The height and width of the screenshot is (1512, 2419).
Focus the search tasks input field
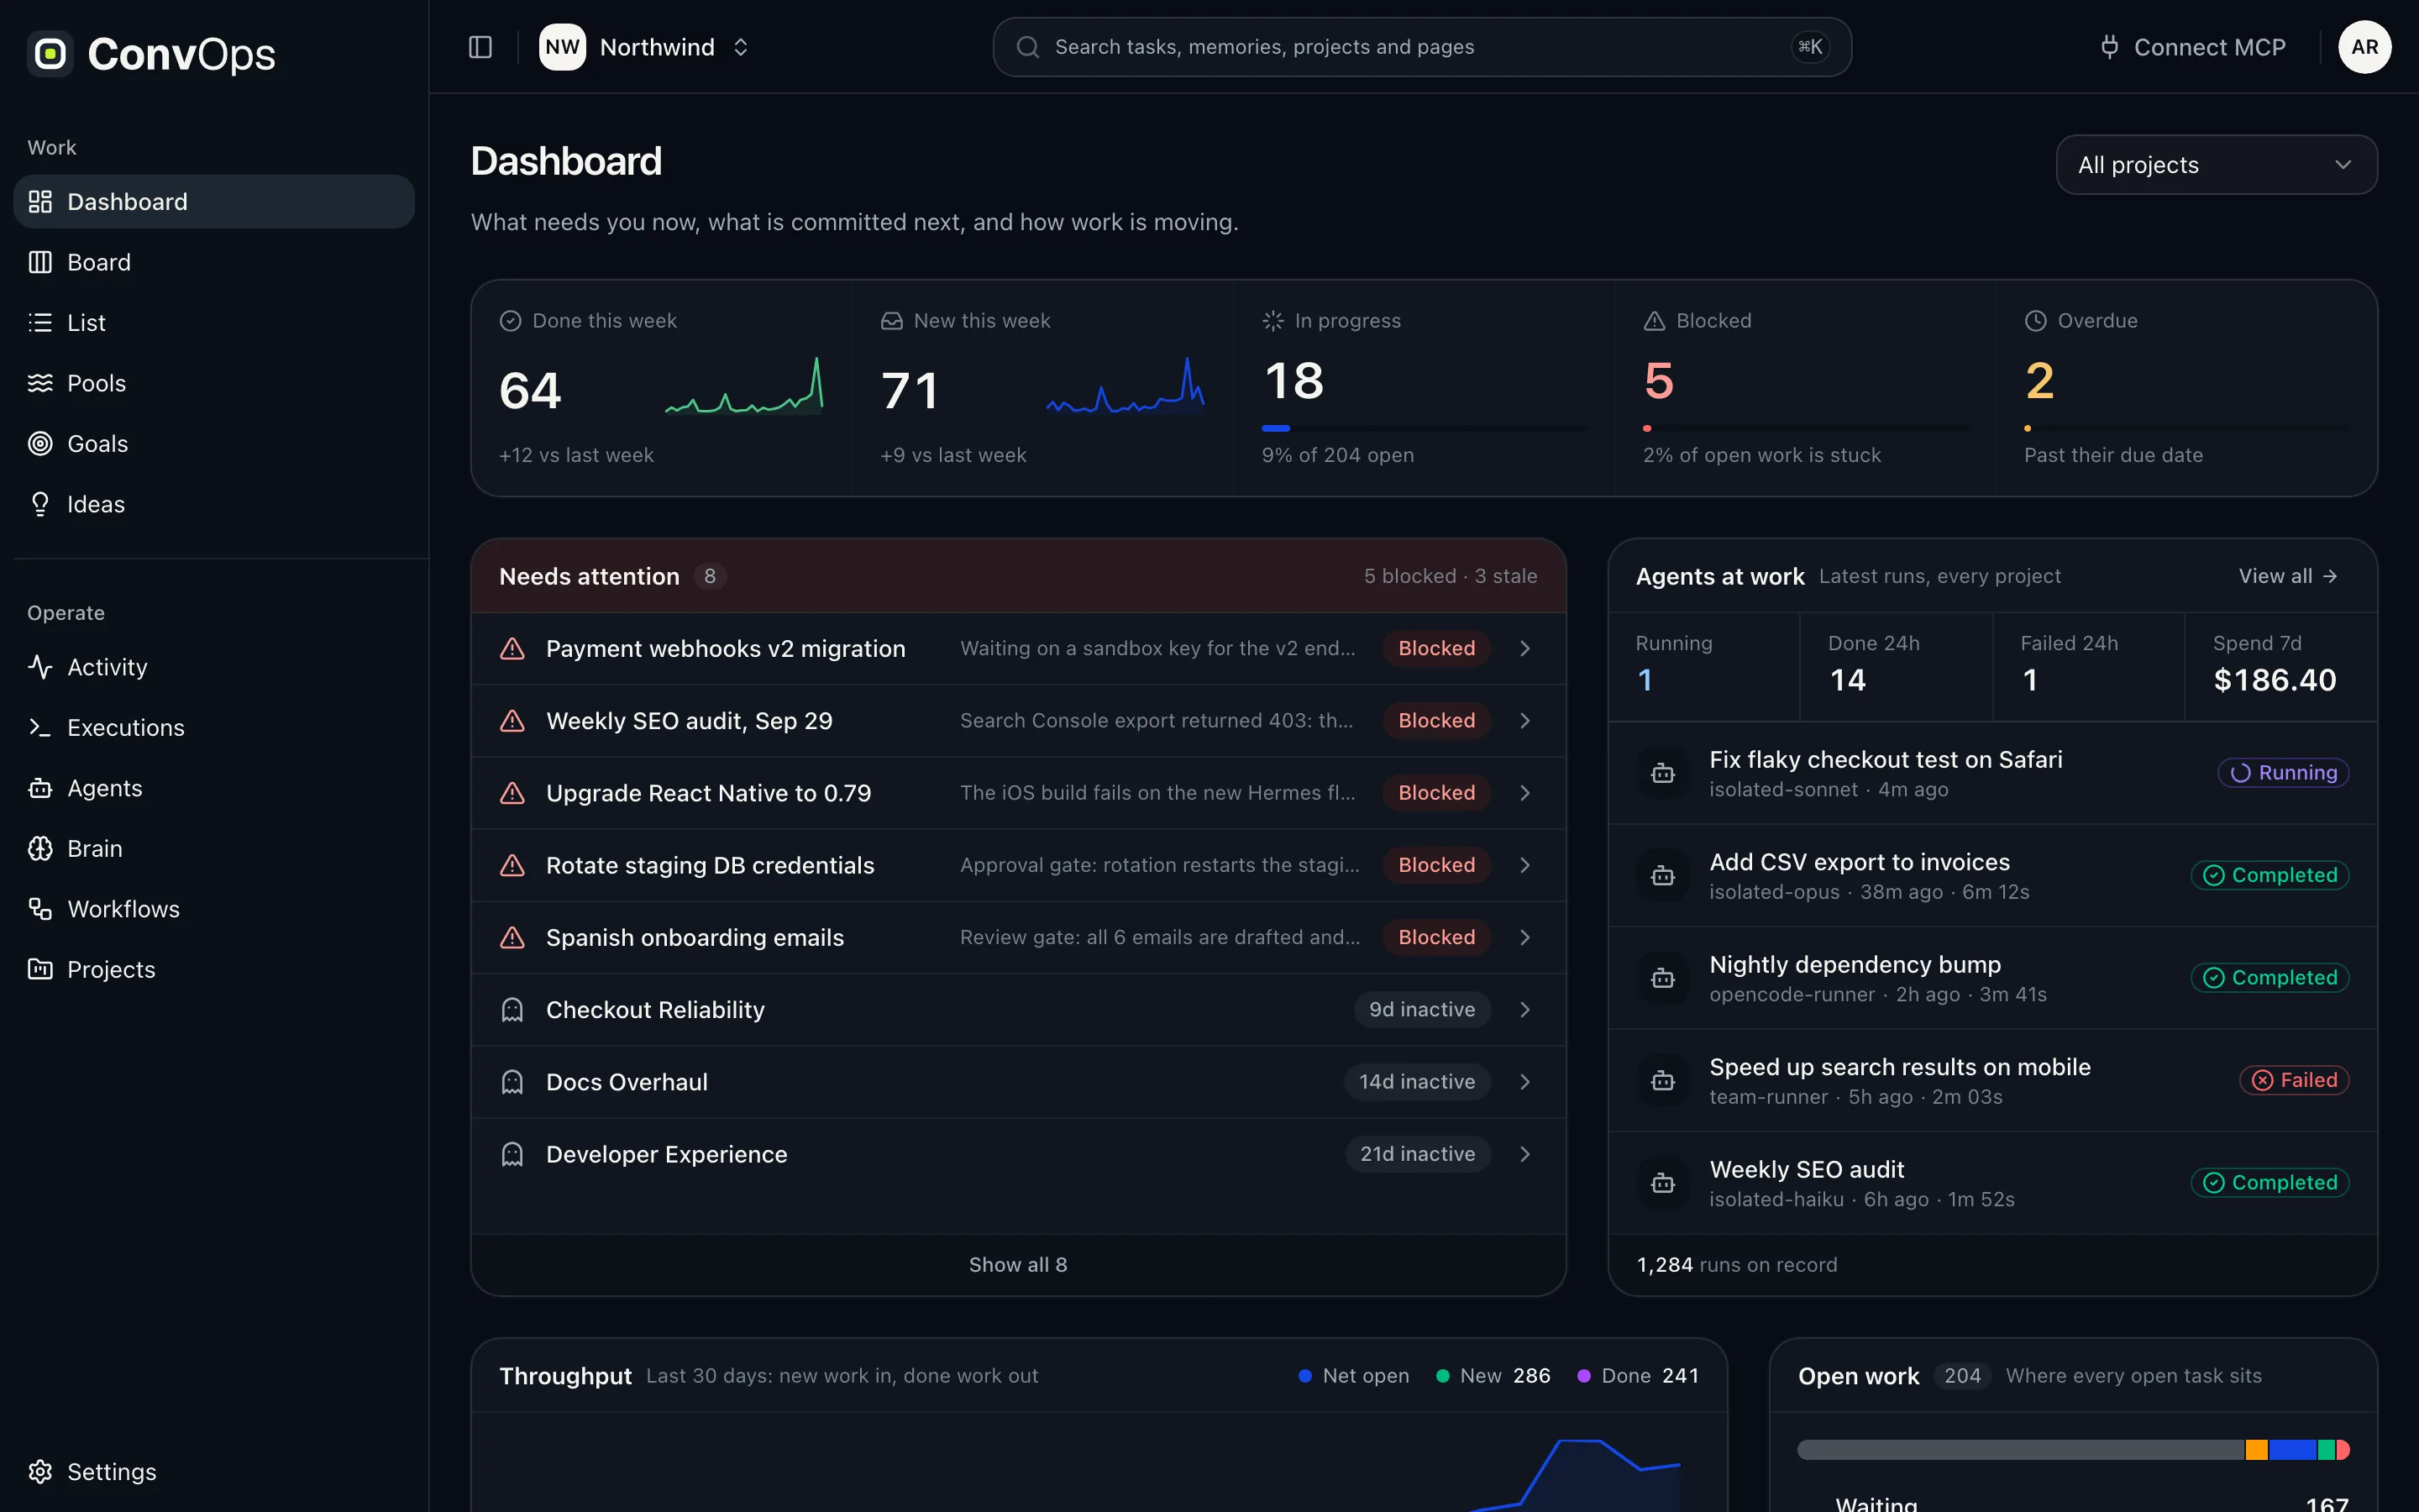1421,47
